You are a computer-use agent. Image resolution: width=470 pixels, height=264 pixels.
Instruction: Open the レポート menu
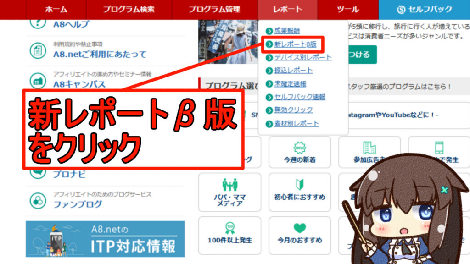point(287,9)
